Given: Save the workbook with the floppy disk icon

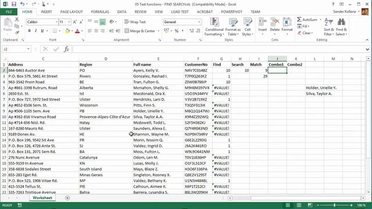Looking at the screenshot, I should point(14,4).
